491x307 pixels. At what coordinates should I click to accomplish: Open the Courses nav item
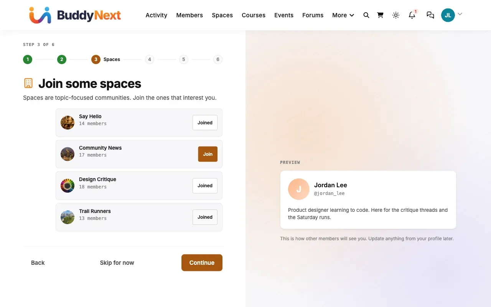(x=254, y=15)
